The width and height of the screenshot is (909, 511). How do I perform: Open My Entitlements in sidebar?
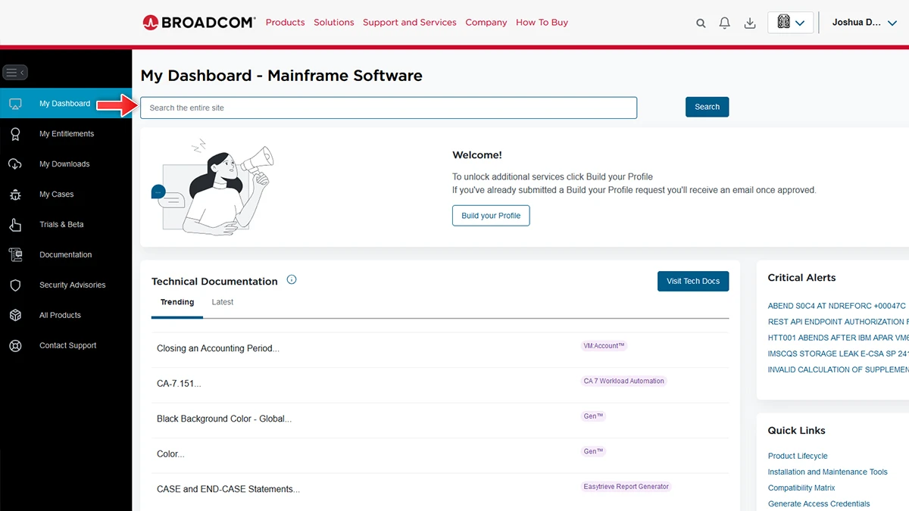click(66, 134)
